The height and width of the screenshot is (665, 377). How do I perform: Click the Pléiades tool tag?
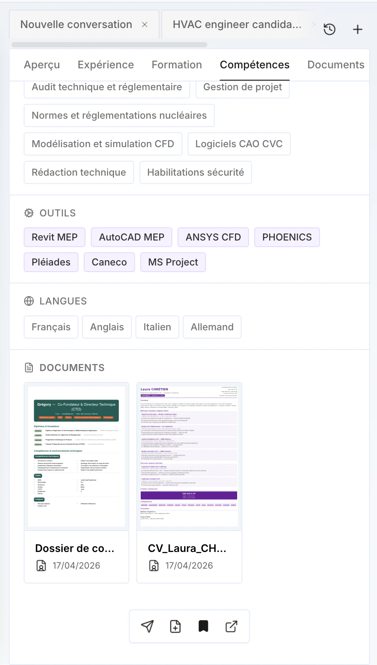point(51,262)
